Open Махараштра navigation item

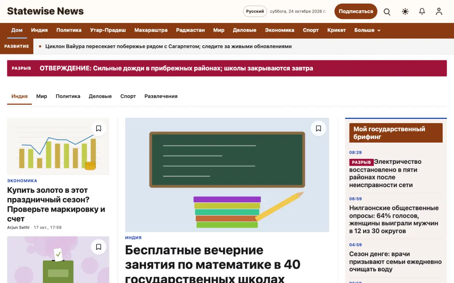click(151, 30)
